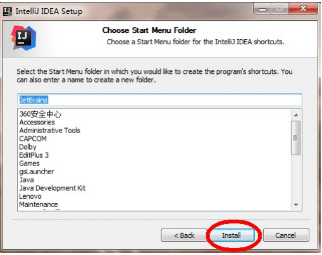Select the 360安全中心 folder entry
Image resolution: width=322 pixels, height=255 pixels.
40,114
